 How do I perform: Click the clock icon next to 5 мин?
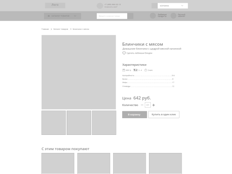click(146, 70)
